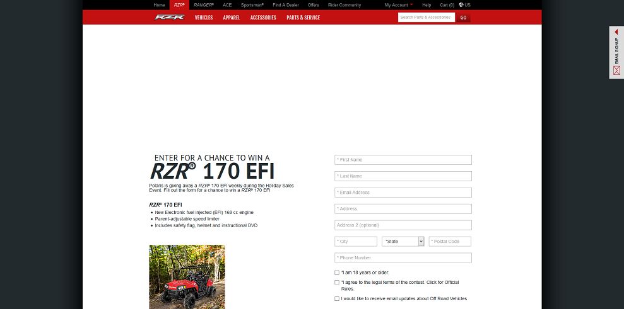The width and height of the screenshot is (624, 309).
Task: Click the US region selector text
Action: pyautogui.click(x=467, y=5)
